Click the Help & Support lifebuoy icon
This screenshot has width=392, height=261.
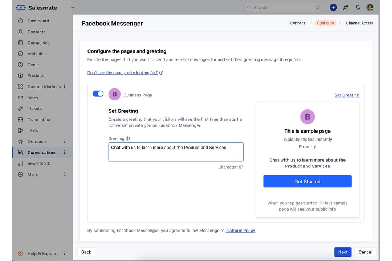tap(20, 254)
